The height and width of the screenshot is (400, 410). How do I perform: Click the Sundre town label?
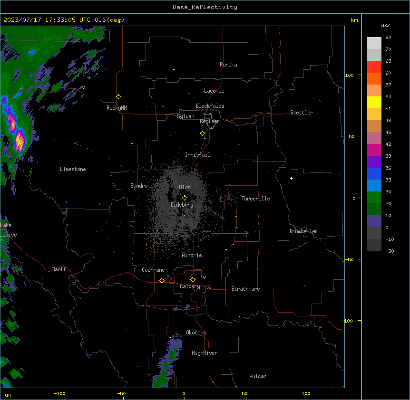139,186
